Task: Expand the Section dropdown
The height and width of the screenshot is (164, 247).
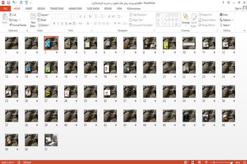Action: [44, 25]
